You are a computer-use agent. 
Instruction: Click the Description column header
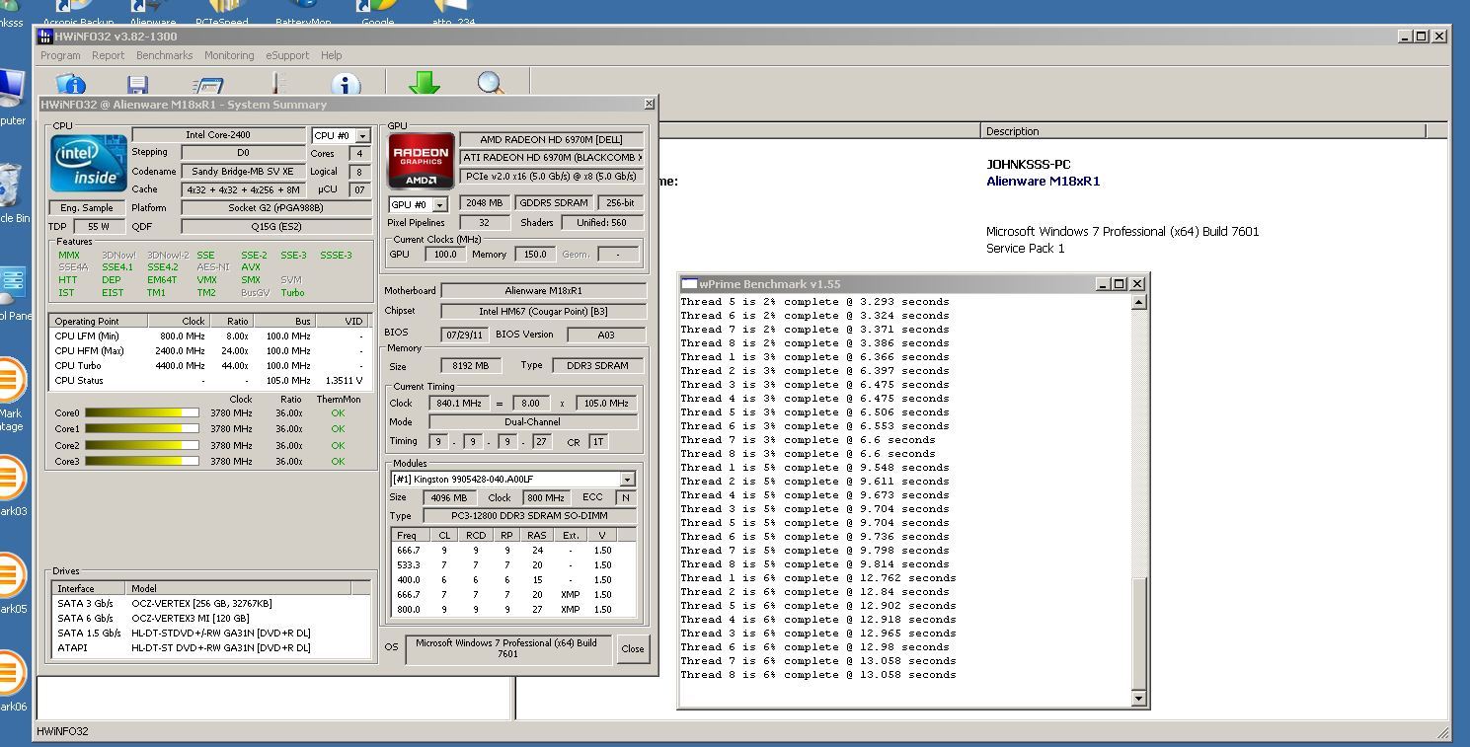[x=1202, y=131]
